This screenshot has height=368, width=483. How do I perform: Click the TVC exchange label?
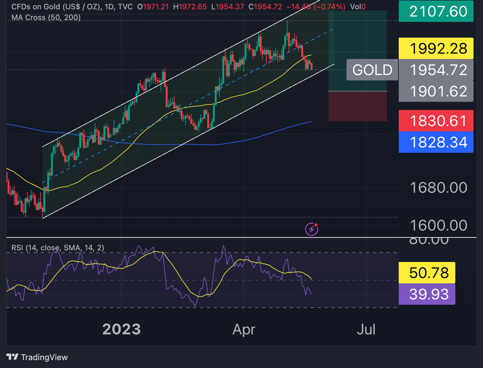[x=123, y=7]
